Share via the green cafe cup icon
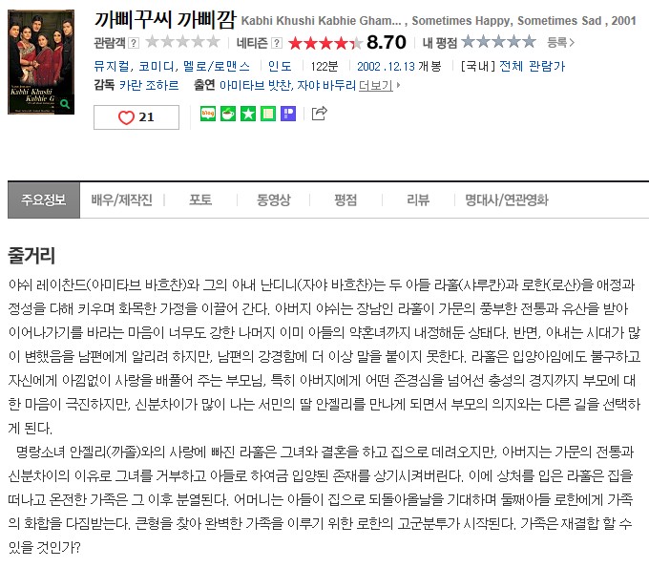The image size is (649, 568). (x=228, y=114)
